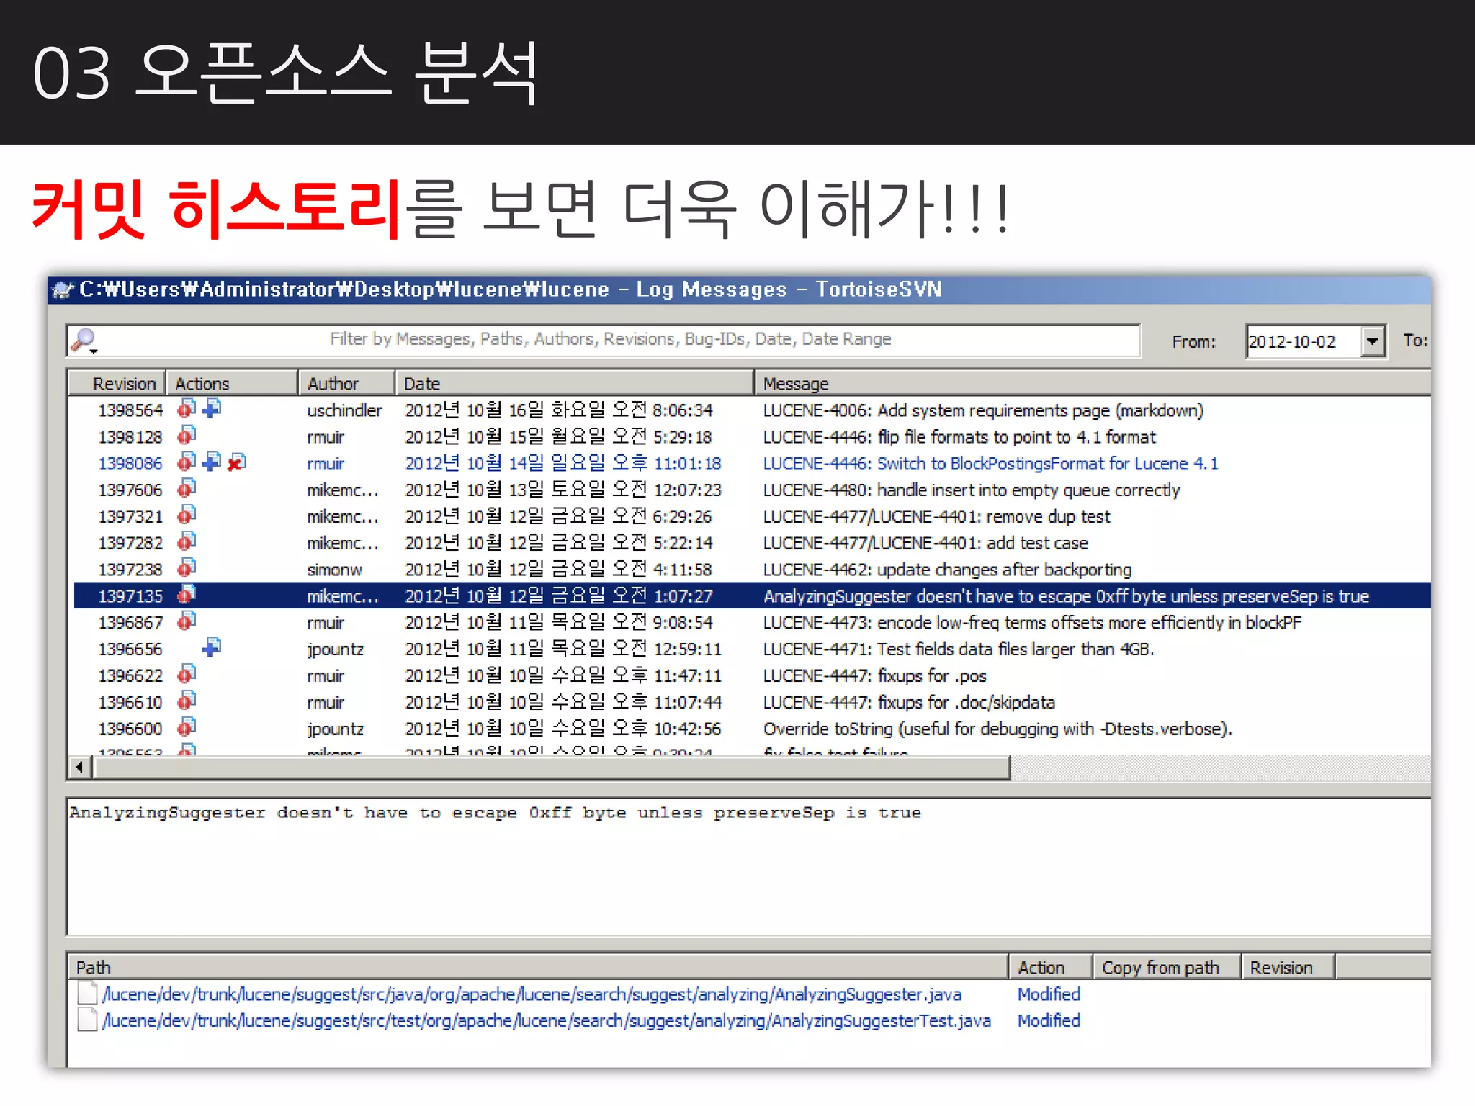
Task: Click the Path column header
Action: click(538, 967)
